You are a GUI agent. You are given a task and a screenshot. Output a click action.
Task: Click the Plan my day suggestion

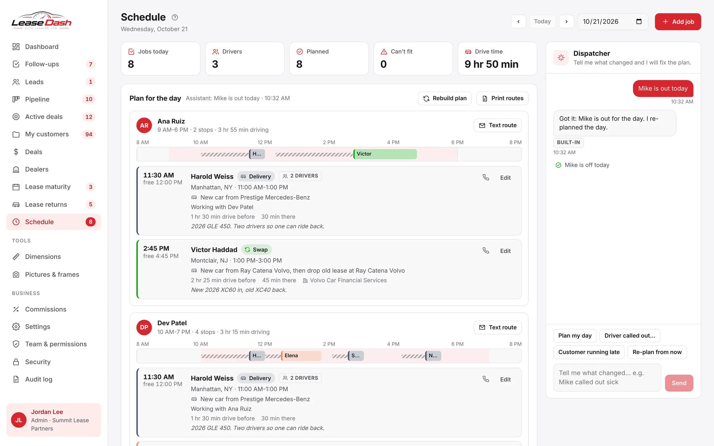pyautogui.click(x=575, y=336)
